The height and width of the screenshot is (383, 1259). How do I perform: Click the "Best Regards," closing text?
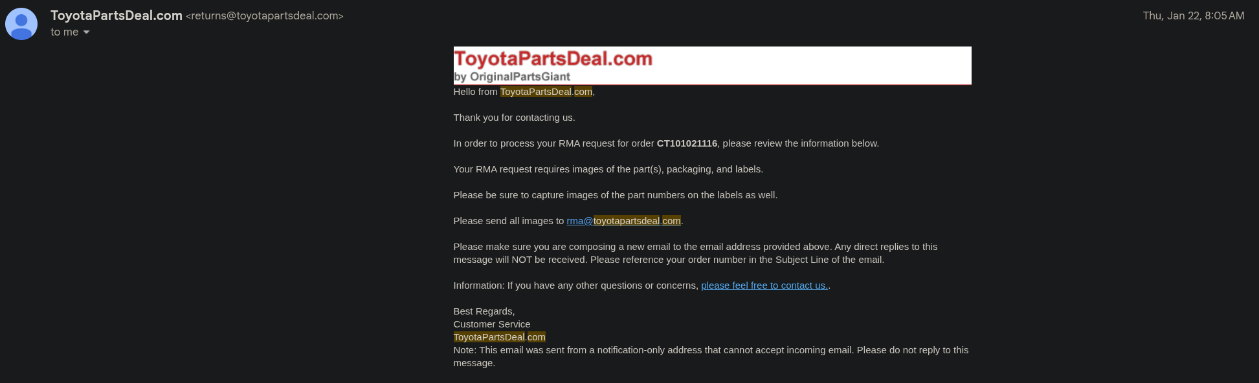click(x=484, y=311)
